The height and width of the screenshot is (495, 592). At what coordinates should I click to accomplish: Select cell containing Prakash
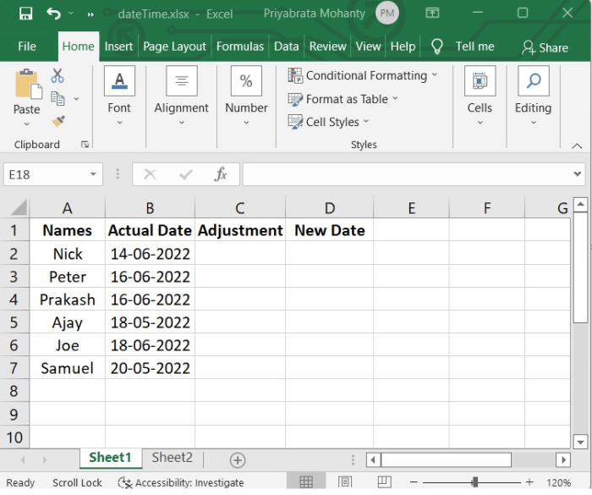[68, 300]
